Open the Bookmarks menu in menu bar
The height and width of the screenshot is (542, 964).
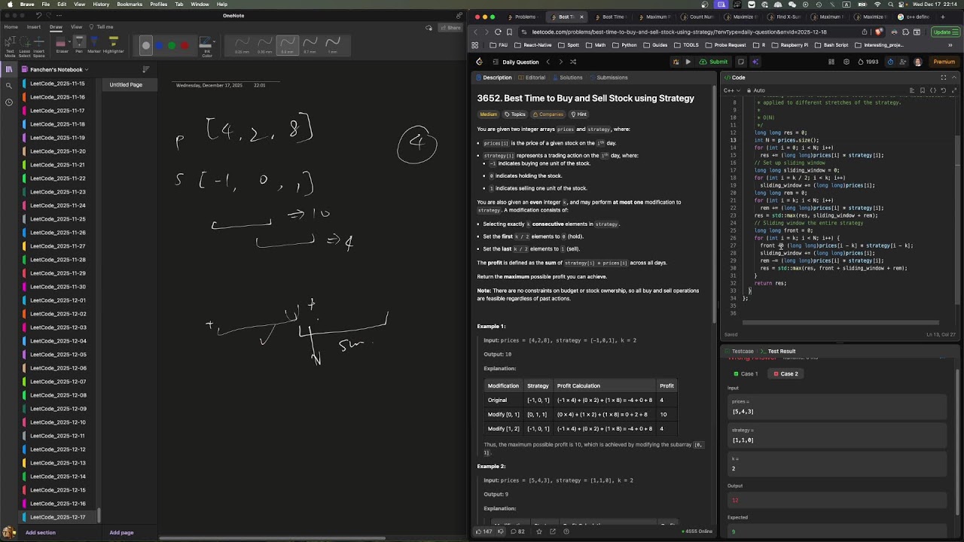(130, 5)
